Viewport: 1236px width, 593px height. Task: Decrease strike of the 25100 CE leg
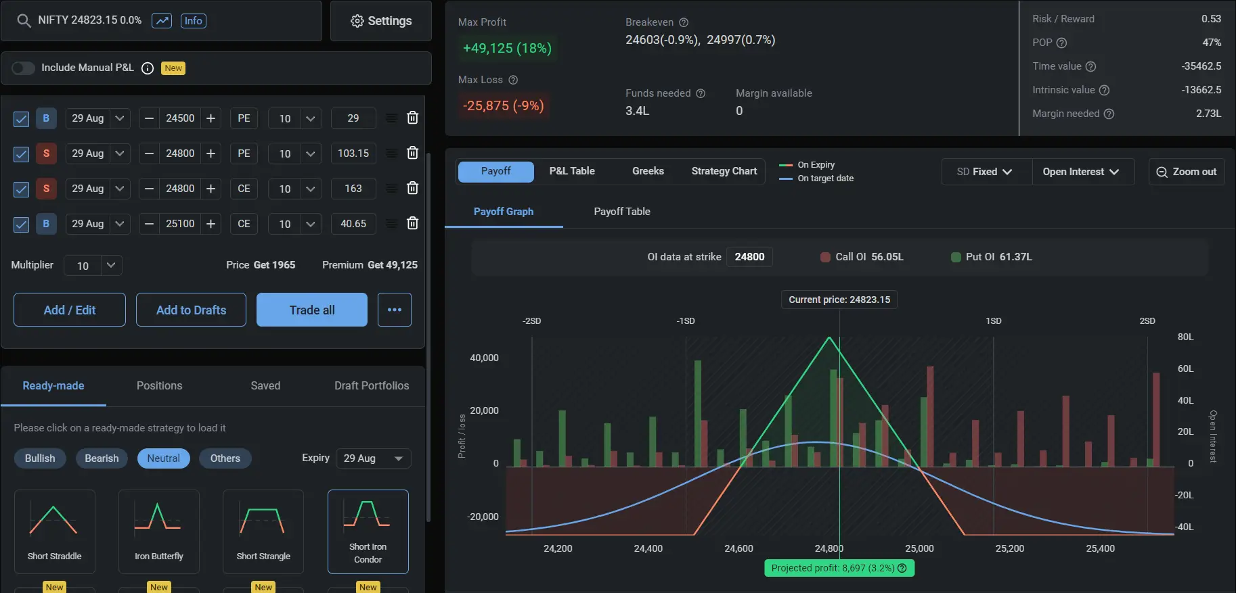(149, 224)
